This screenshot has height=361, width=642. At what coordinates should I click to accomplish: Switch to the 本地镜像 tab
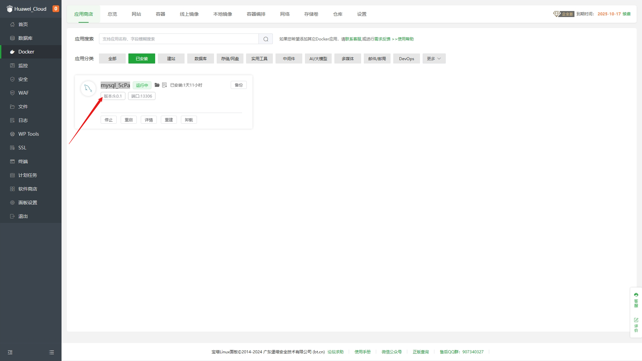click(223, 14)
